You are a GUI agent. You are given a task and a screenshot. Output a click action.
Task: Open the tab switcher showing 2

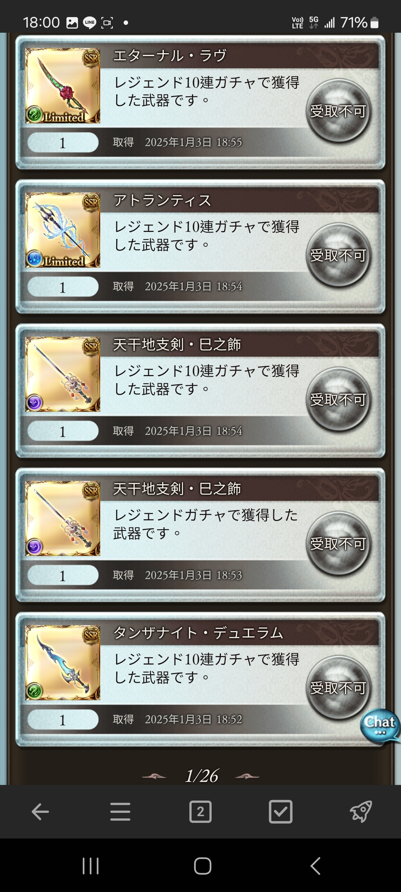(200, 812)
